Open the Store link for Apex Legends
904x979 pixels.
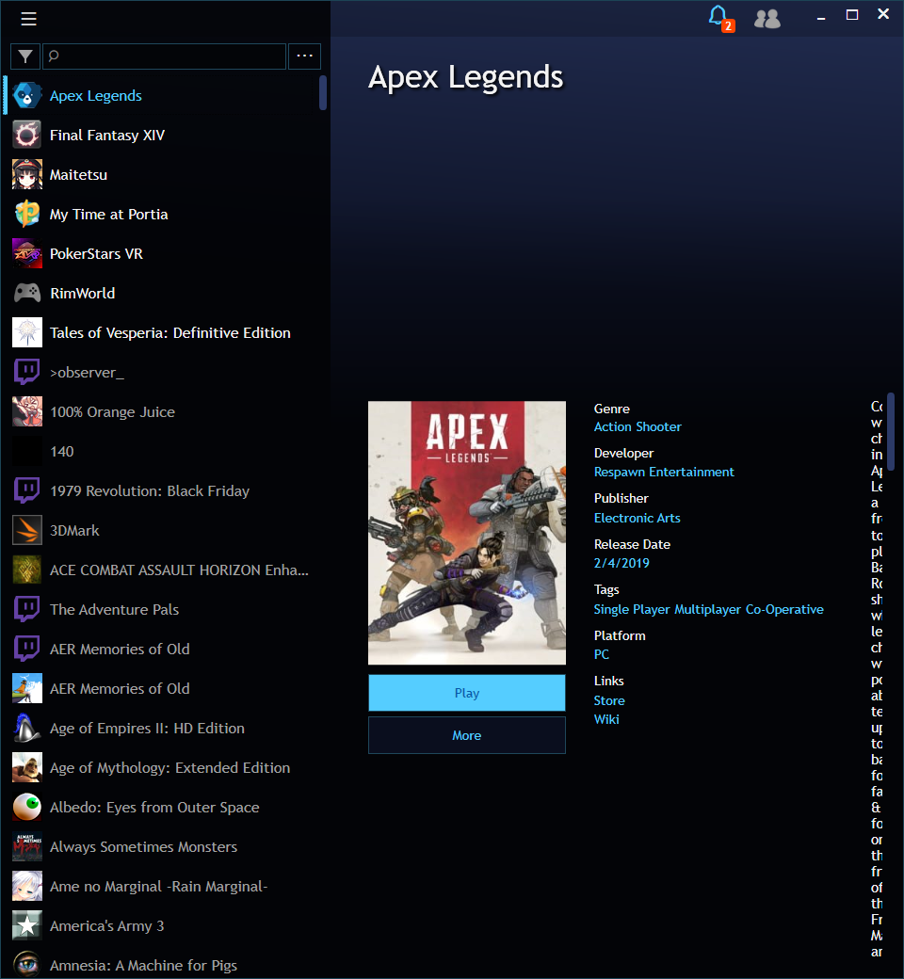(x=608, y=700)
